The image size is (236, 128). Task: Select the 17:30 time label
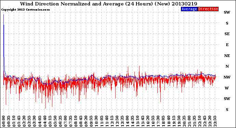click(158, 121)
